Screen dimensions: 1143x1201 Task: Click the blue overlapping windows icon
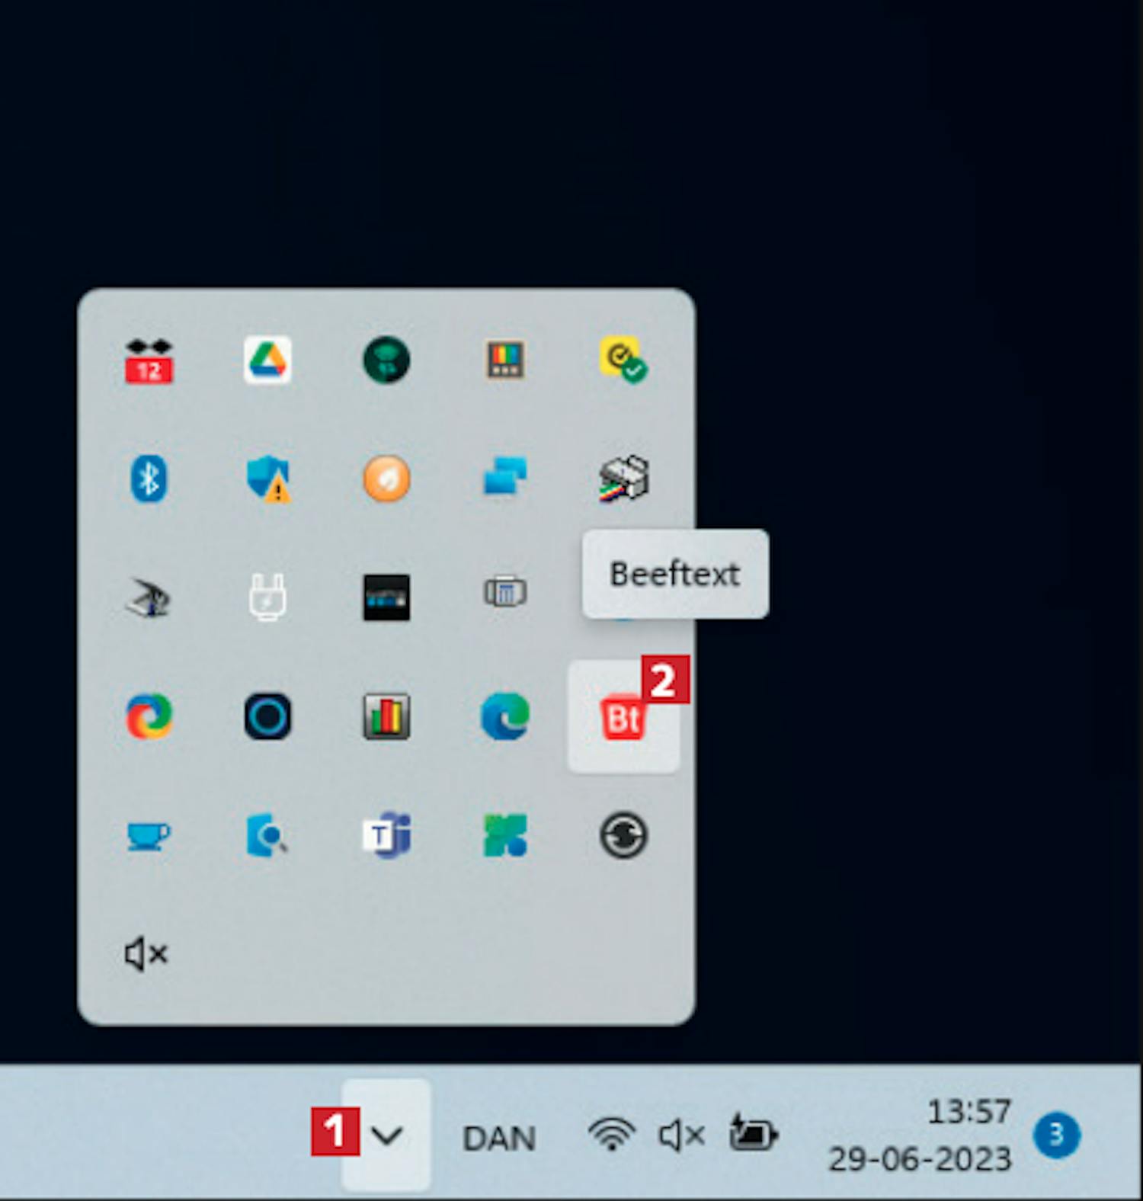505,476
